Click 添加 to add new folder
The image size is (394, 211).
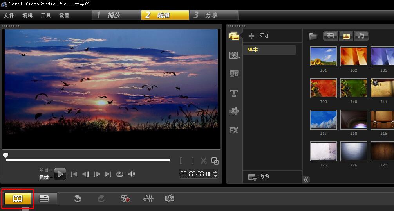[259, 36]
